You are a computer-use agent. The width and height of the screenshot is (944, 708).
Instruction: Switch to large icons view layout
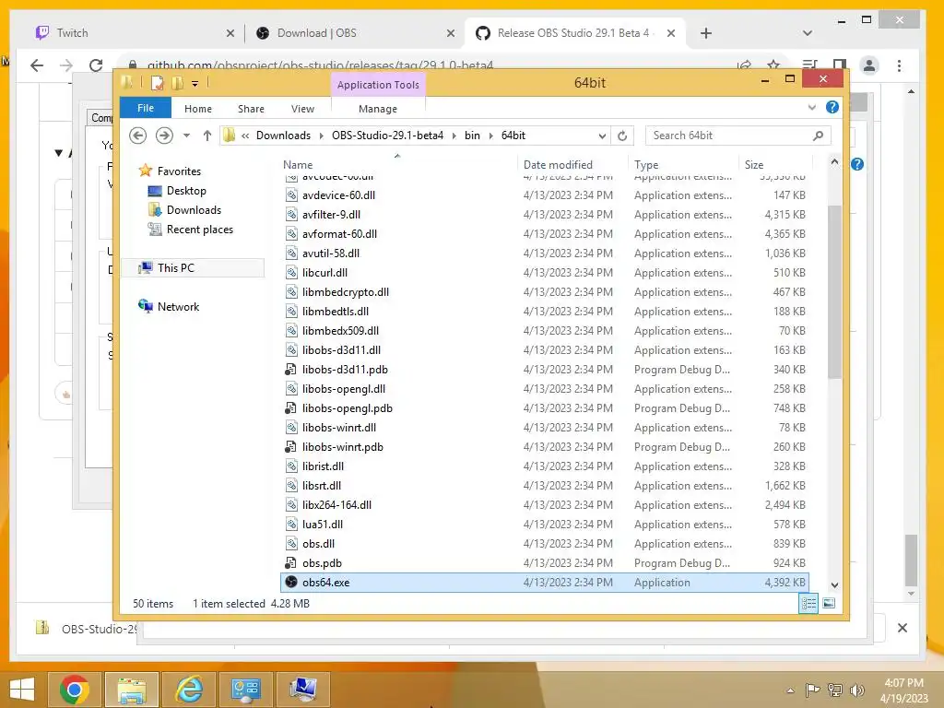click(x=829, y=603)
